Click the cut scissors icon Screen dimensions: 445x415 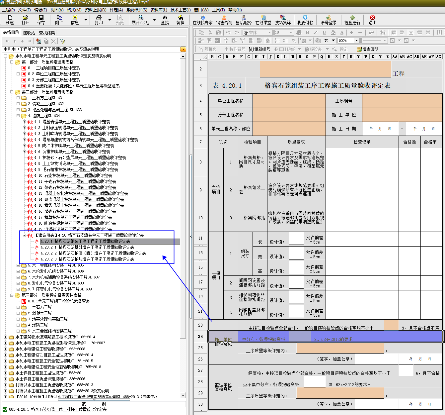click(x=210, y=32)
